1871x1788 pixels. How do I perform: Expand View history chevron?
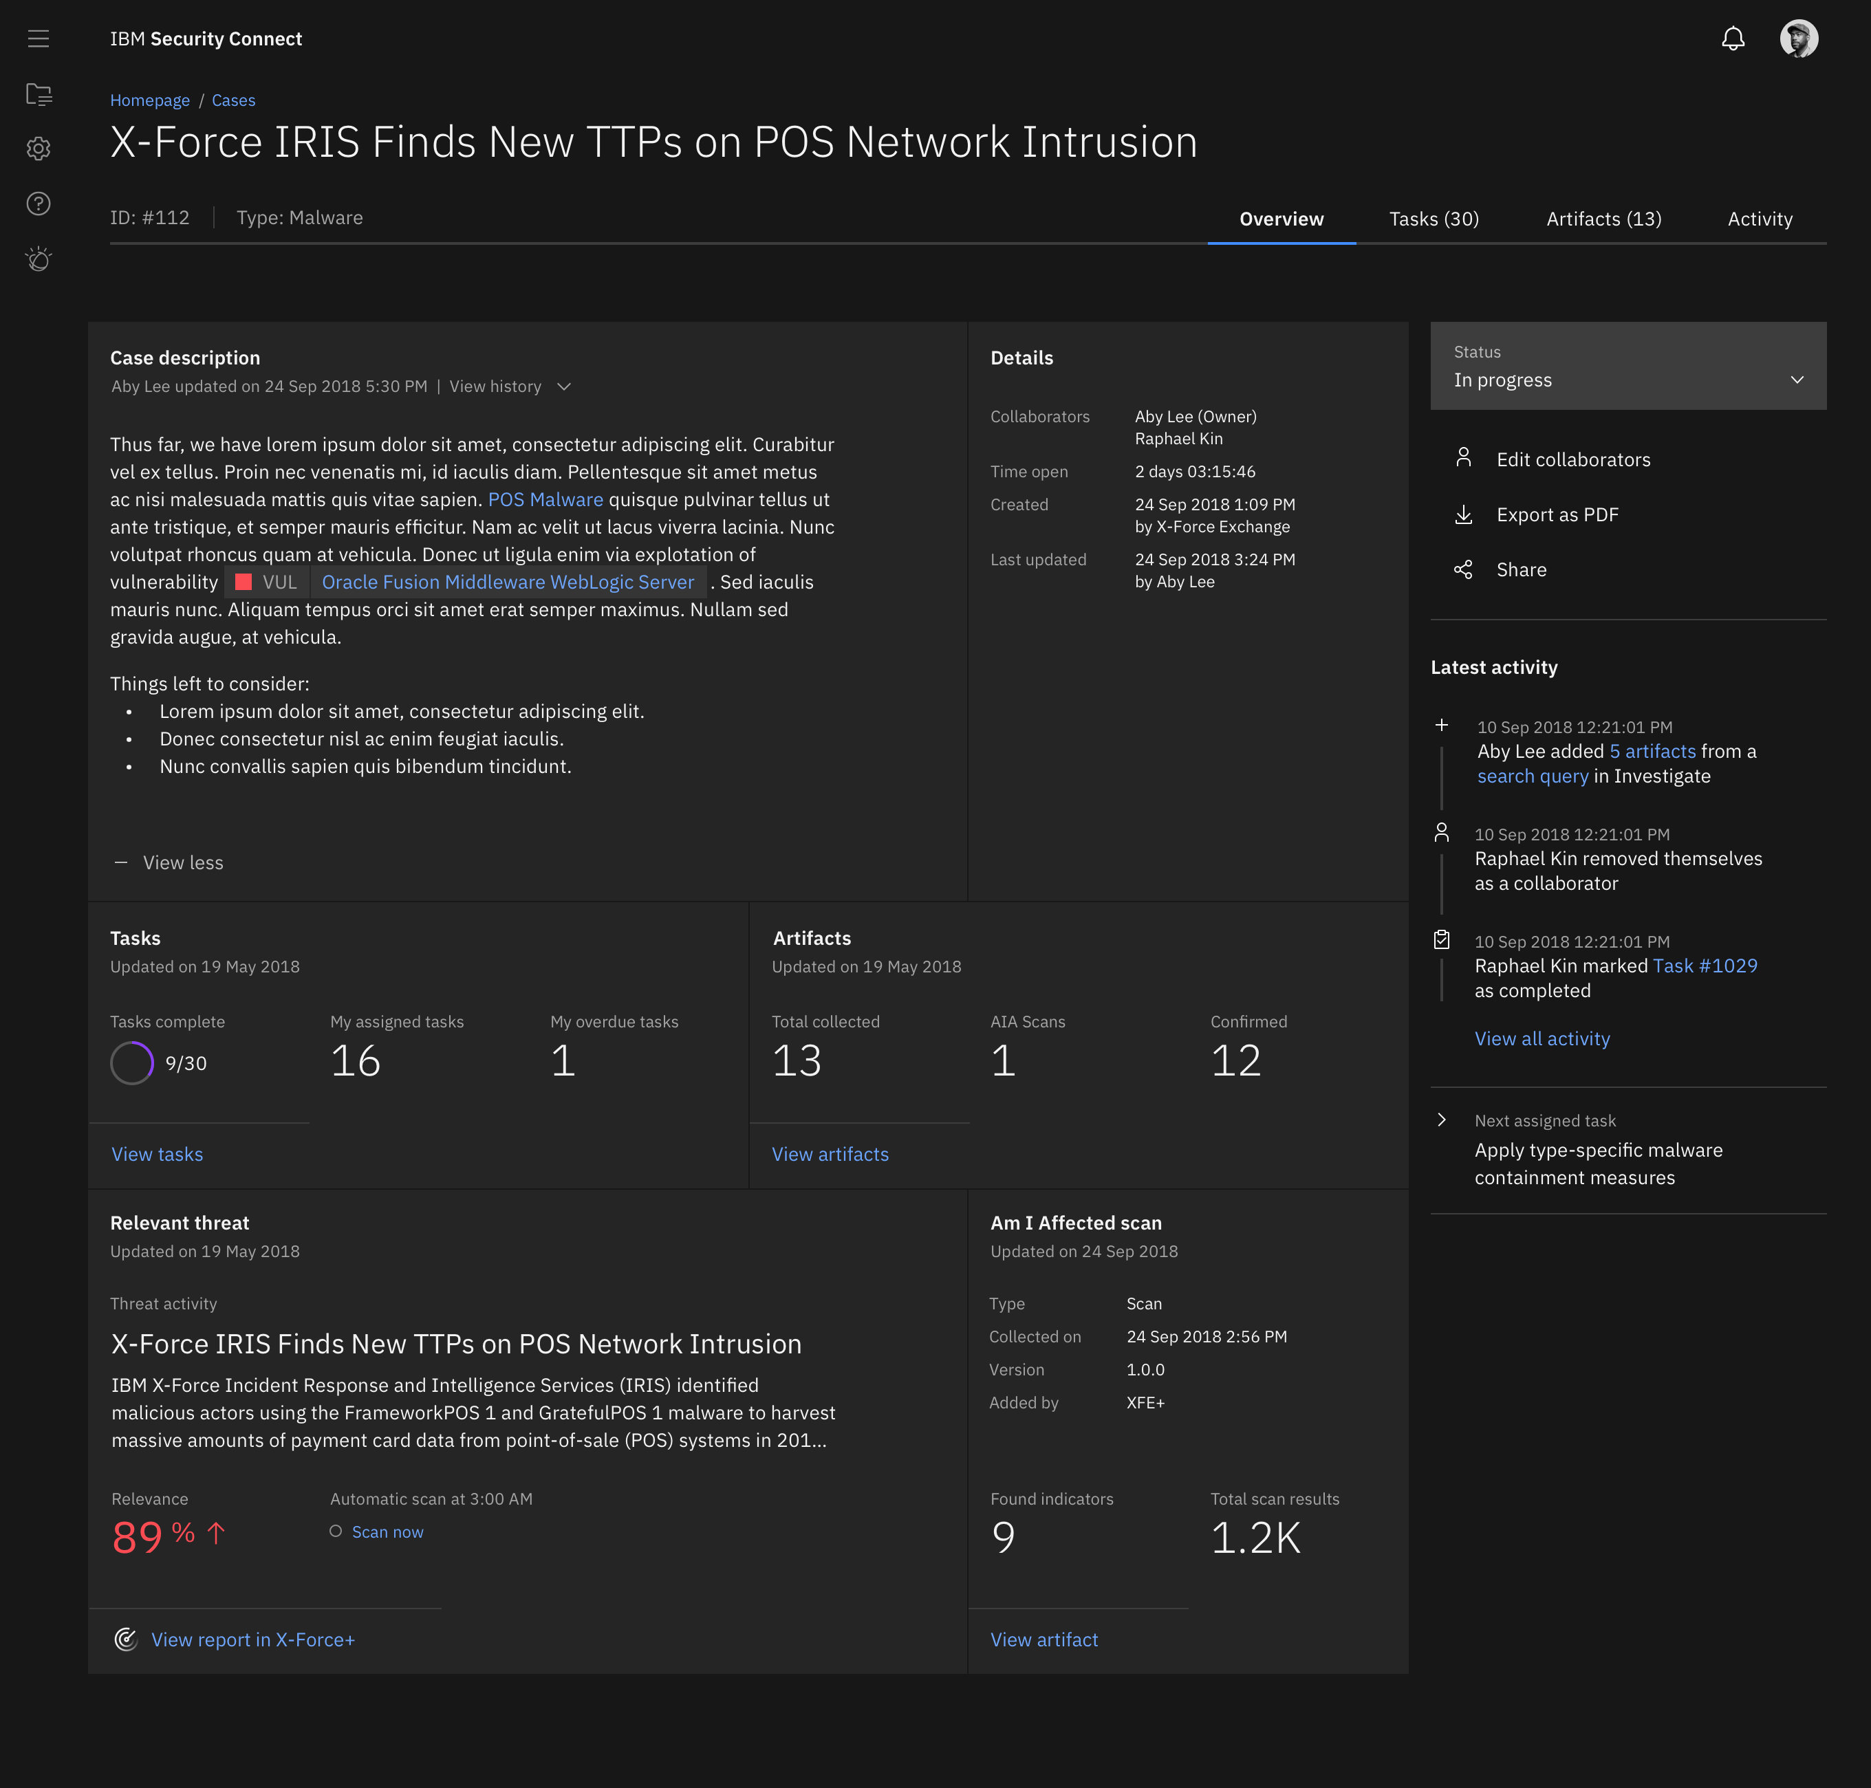coord(563,386)
